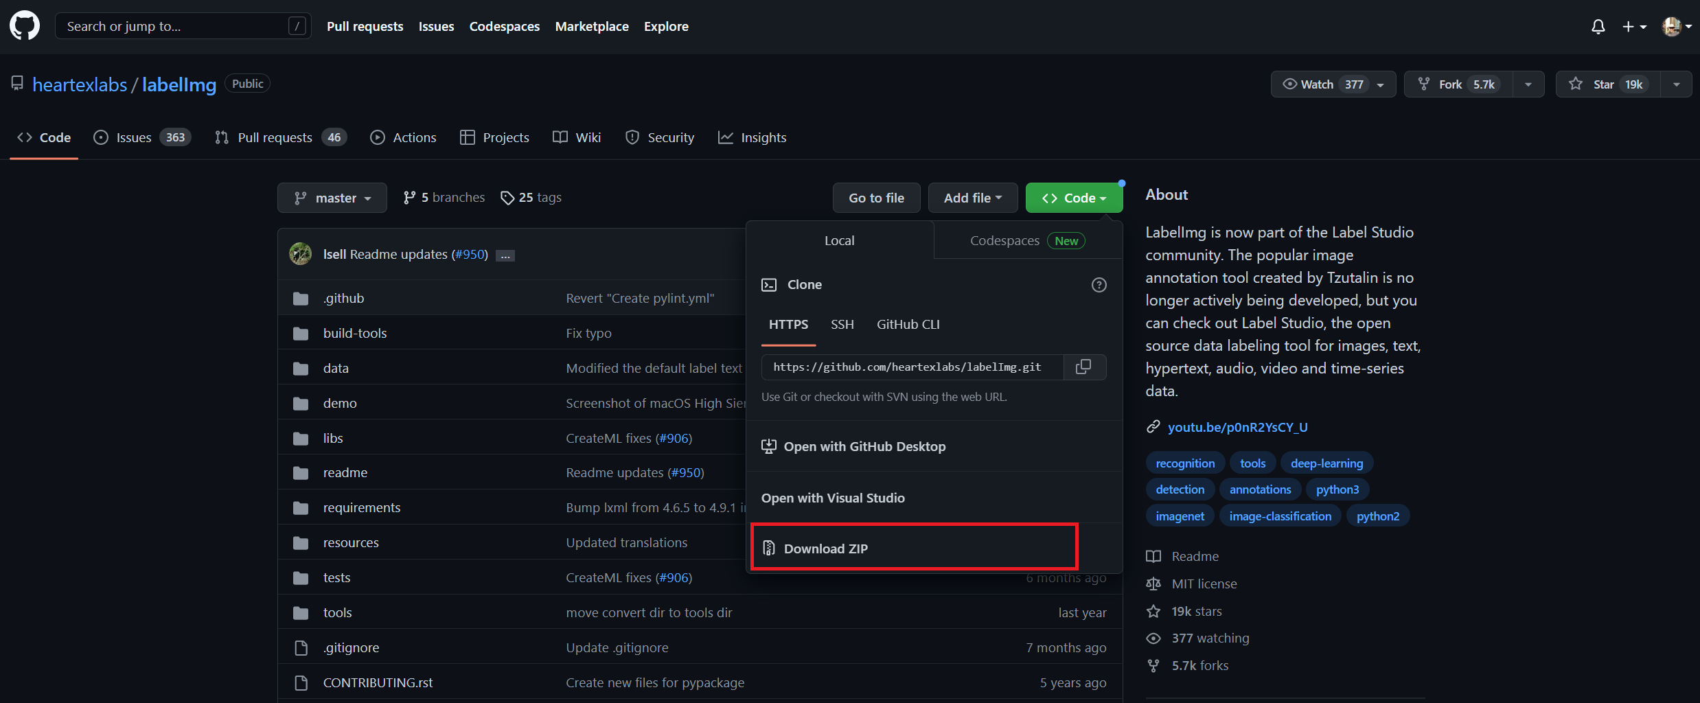Open the Actions tab
Viewport: 1700px width, 703px height.
click(x=404, y=137)
